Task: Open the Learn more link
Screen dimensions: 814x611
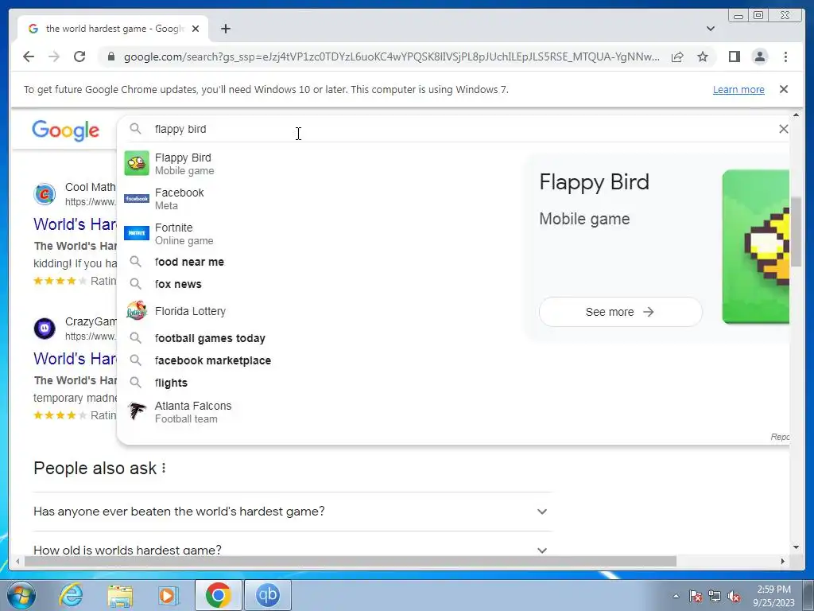Action: coord(738,89)
